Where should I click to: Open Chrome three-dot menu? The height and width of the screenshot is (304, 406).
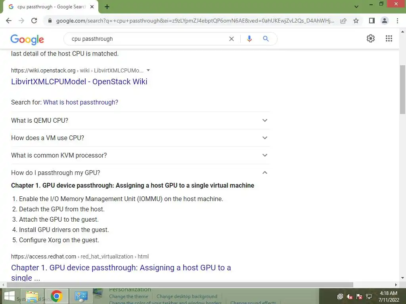(397, 21)
